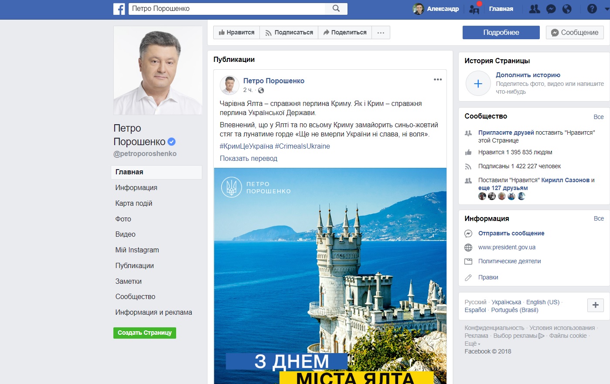Image resolution: width=610 pixels, height=384 pixels.
Task: Click the Подписаться follow button
Action: click(x=289, y=33)
